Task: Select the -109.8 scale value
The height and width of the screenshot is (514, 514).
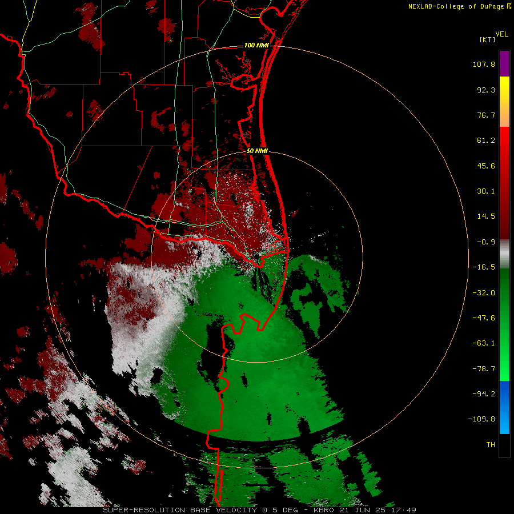Action: (x=481, y=419)
